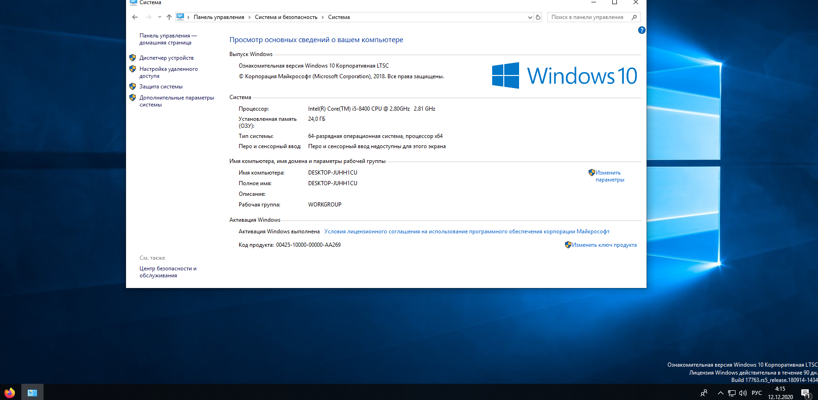Open Центр безопасности и обслуживания link
This screenshot has width=818, height=400.
pos(168,272)
